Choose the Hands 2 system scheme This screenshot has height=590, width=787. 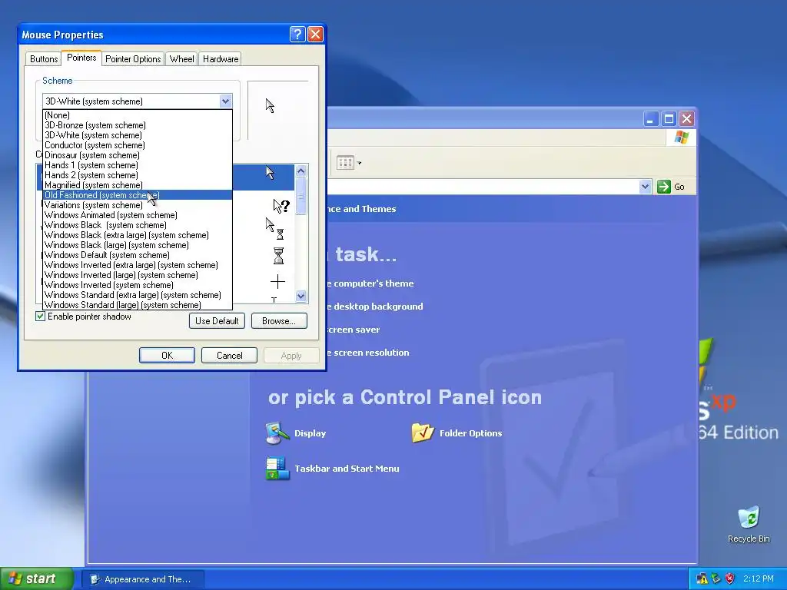pyautogui.click(x=137, y=175)
